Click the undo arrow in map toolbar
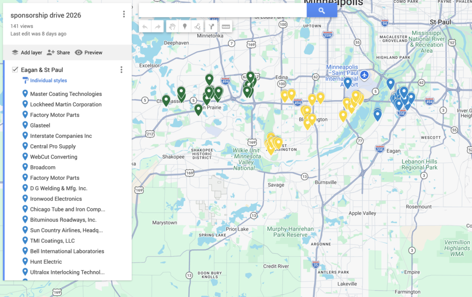472x297 pixels. pos(145,27)
